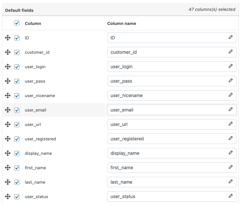Screen dimensions: 242x204
Task: Click the 'display_name' label in the Column list
Action: click(x=38, y=153)
